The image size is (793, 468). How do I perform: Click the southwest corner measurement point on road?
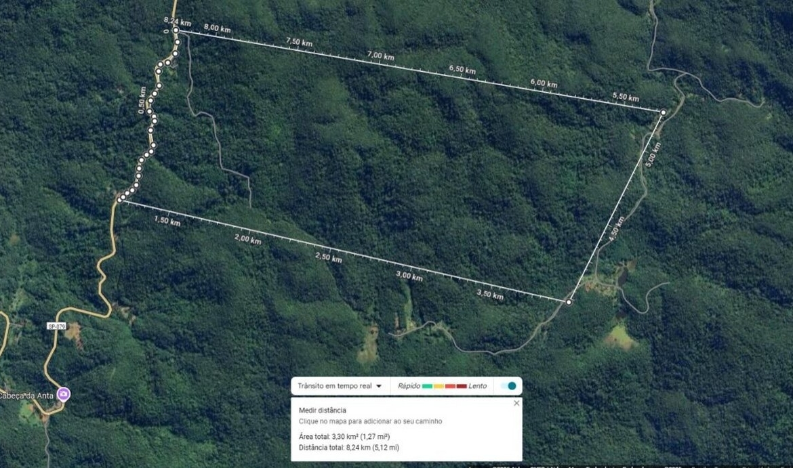pyautogui.click(x=120, y=200)
